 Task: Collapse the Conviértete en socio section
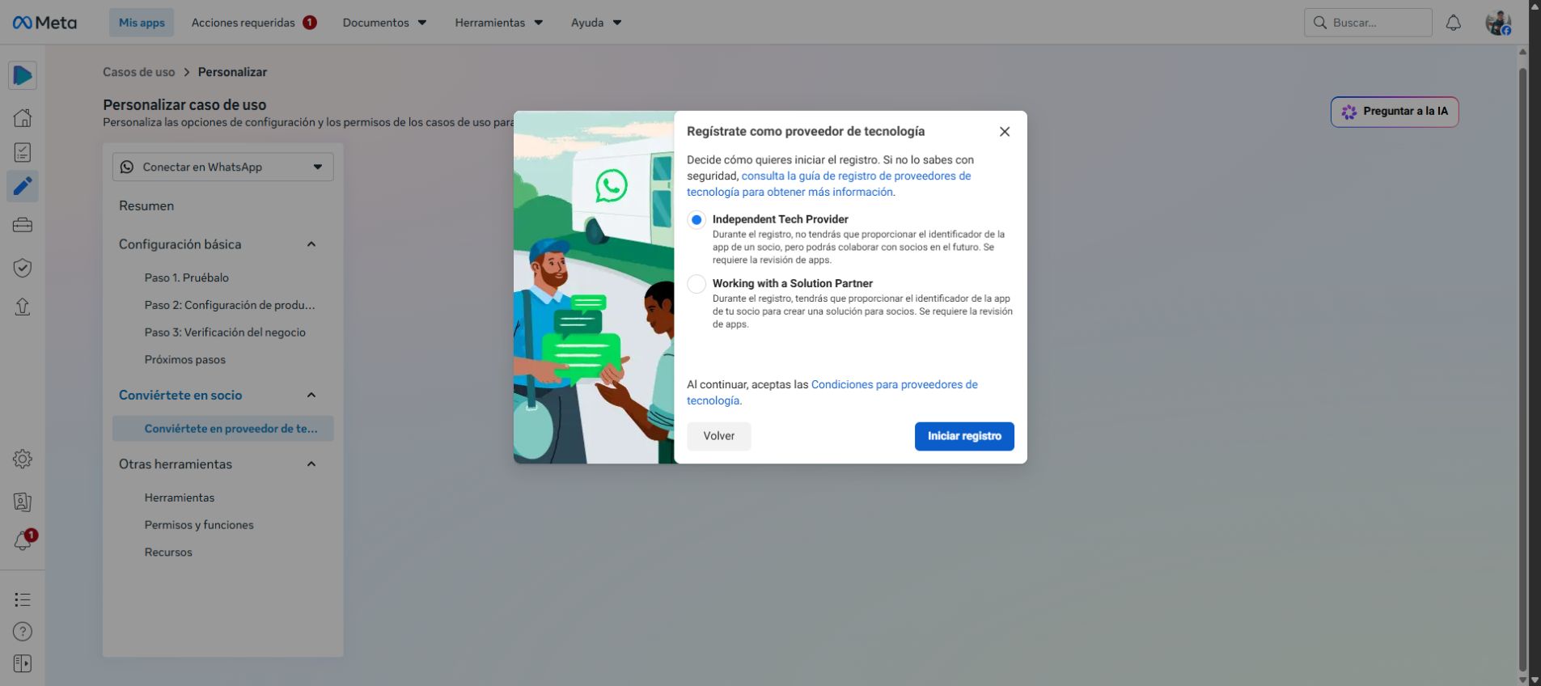311,395
